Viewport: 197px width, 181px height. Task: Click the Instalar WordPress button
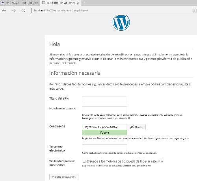click(x=64, y=177)
